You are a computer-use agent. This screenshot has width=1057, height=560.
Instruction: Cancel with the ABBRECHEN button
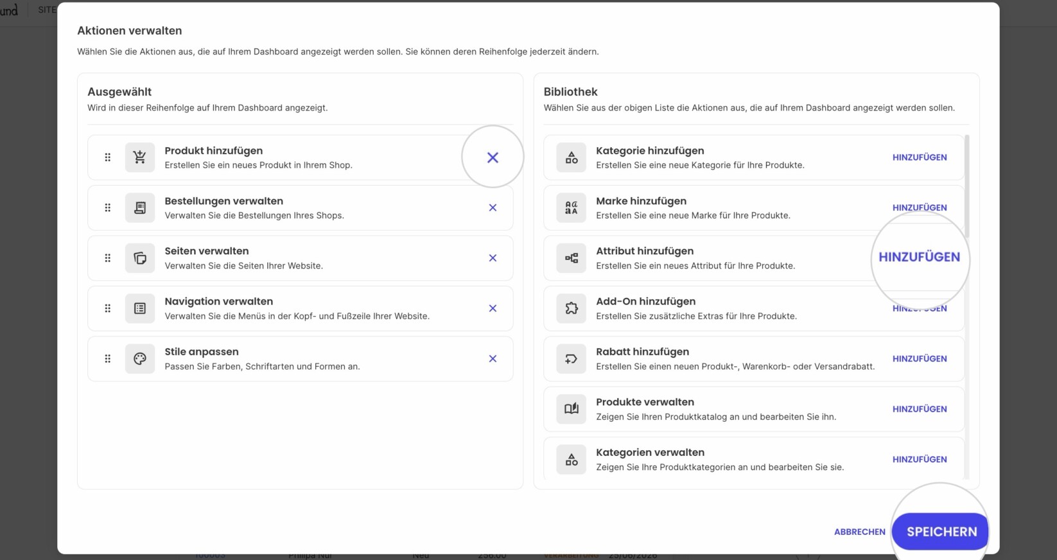(859, 532)
